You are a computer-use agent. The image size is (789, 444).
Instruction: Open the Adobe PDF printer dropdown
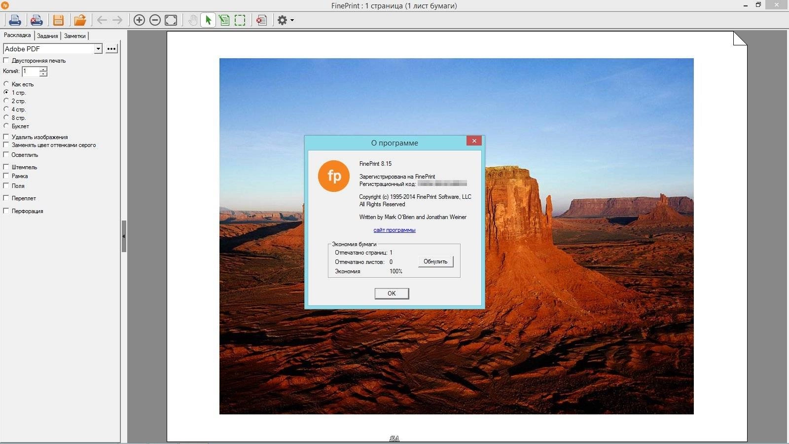pos(98,49)
